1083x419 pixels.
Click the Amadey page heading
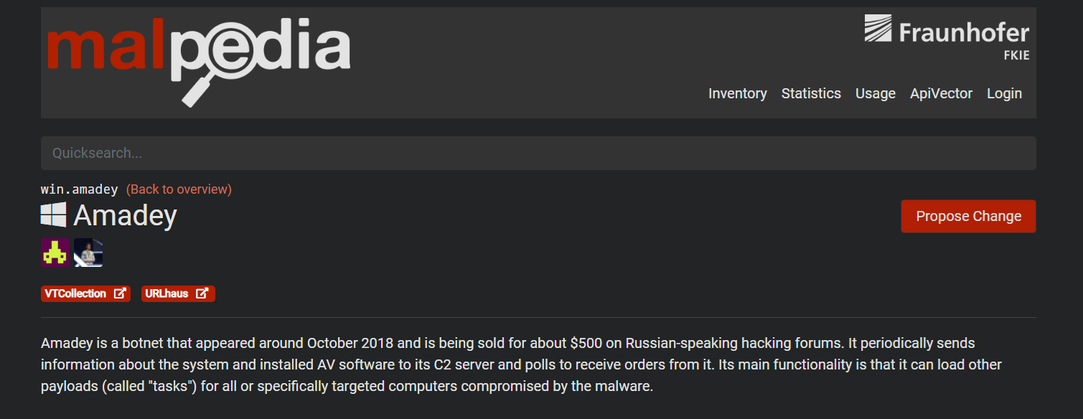tap(125, 215)
